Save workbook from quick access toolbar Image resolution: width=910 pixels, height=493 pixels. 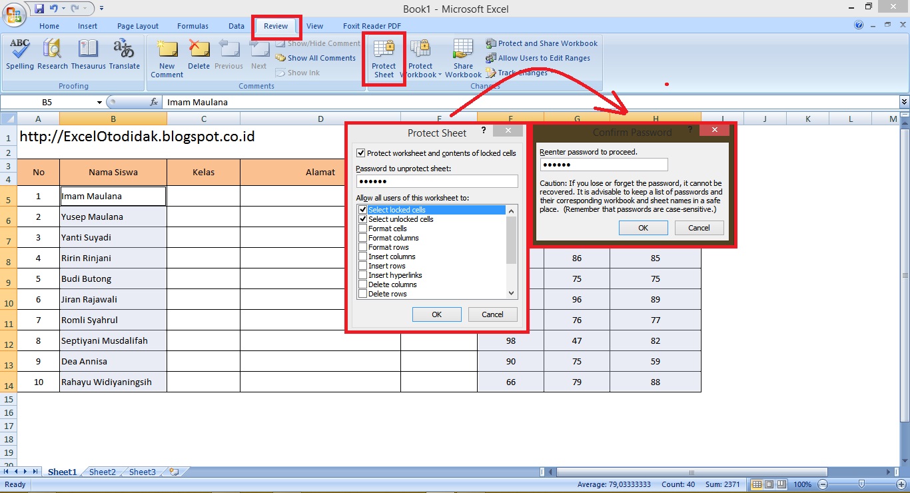click(39, 9)
